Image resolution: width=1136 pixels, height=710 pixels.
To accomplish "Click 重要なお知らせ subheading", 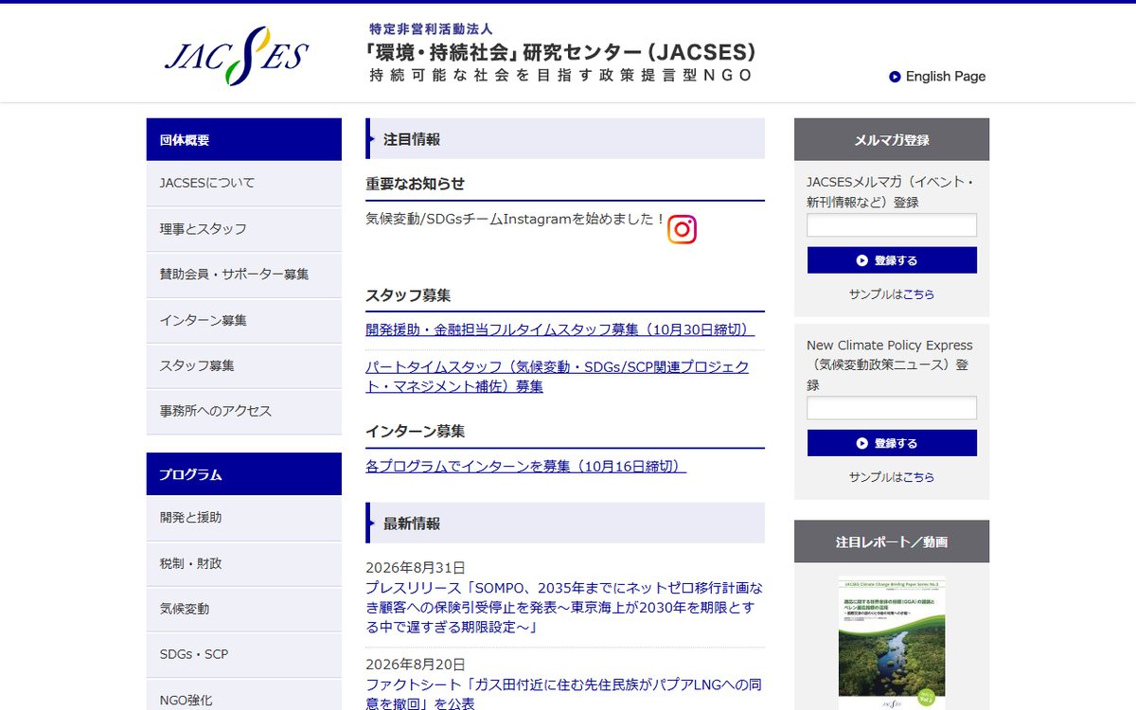I will coord(416,184).
